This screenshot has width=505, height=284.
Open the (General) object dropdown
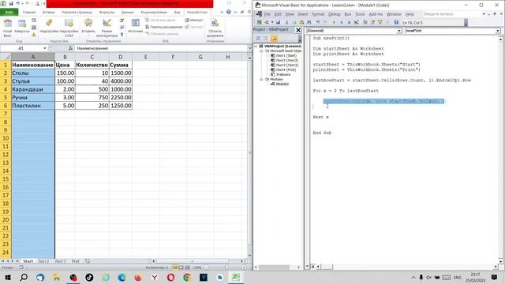click(398, 31)
